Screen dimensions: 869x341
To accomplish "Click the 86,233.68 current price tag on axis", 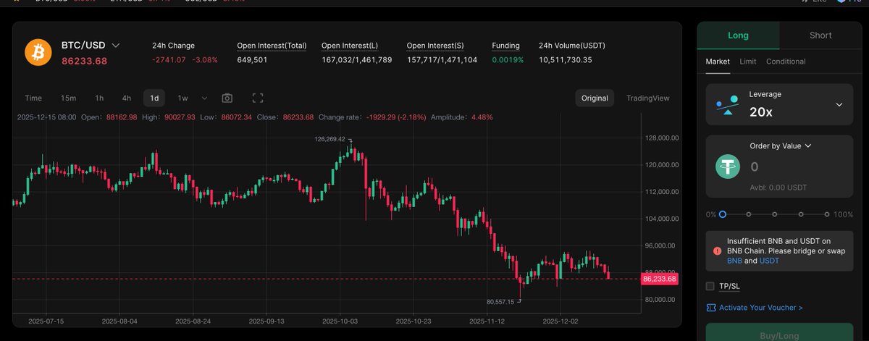I will pos(659,279).
